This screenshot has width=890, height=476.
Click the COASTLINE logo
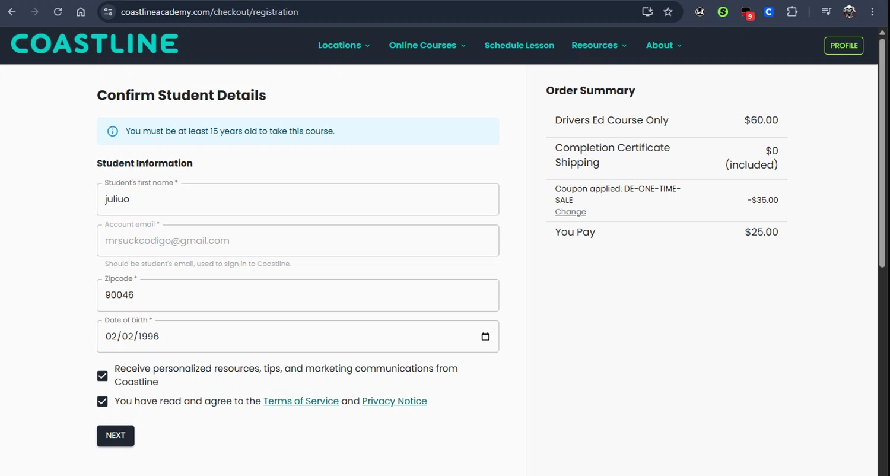point(94,44)
